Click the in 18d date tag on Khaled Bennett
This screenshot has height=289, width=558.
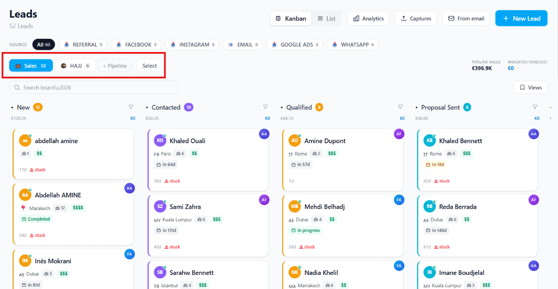pyautogui.click(x=435, y=164)
